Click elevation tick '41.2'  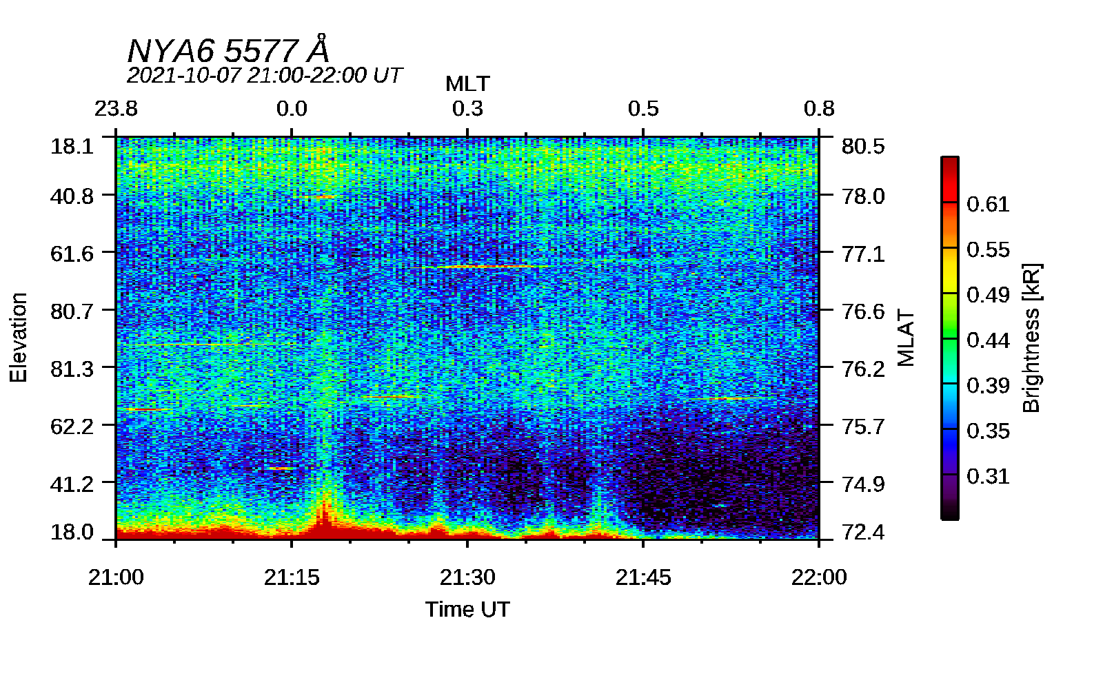72,484
